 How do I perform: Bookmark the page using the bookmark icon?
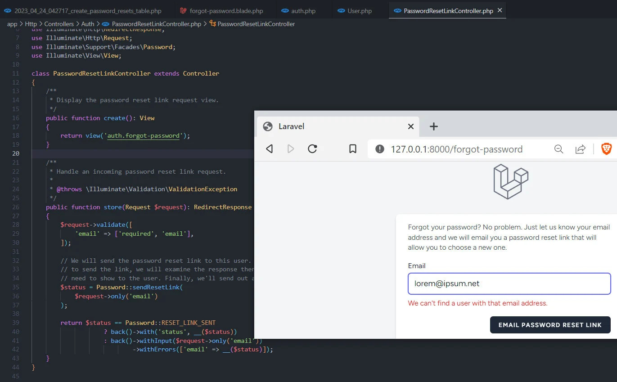click(x=353, y=148)
